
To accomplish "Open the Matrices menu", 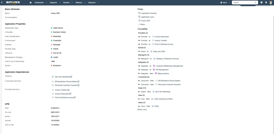I will click(x=79, y=3).
